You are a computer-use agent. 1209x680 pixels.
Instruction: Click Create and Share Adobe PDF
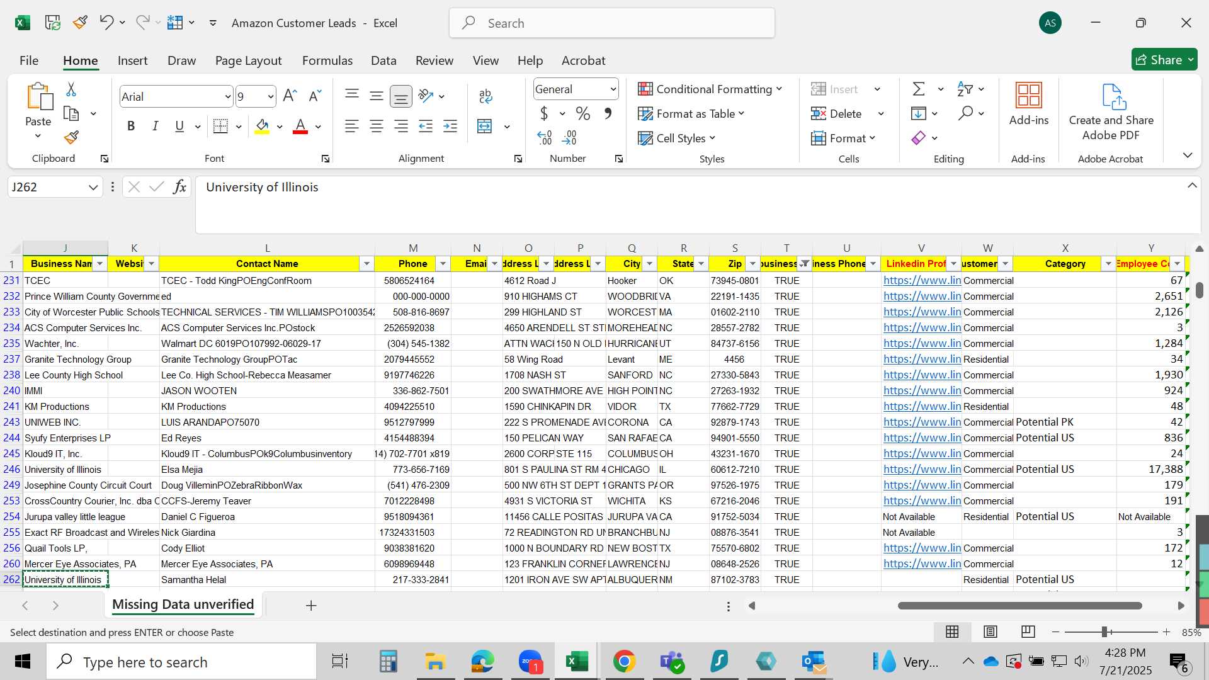pyautogui.click(x=1111, y=112)
